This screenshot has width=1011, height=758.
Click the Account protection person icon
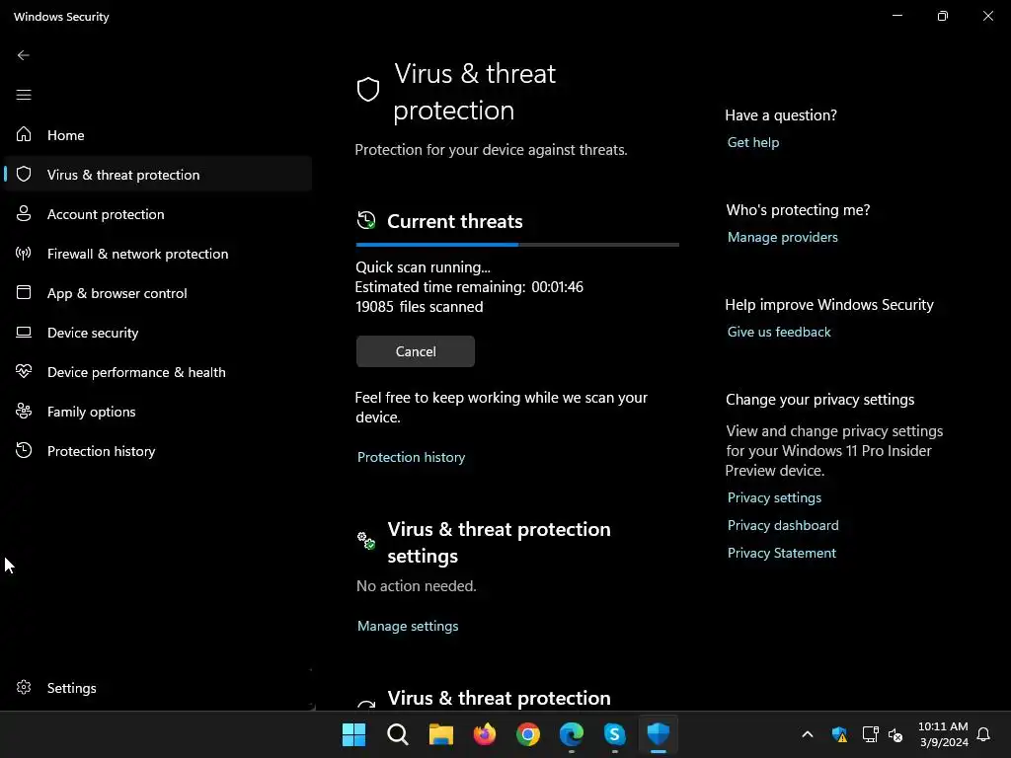click(24, 213)
